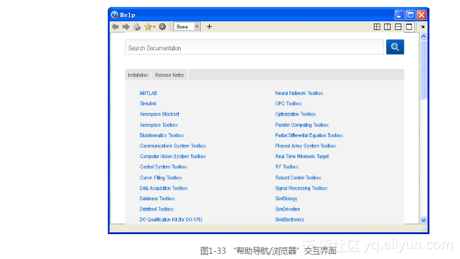Open Aerospace Blockset link
This screenshot has width=460, height=259.
pos(160,114)
